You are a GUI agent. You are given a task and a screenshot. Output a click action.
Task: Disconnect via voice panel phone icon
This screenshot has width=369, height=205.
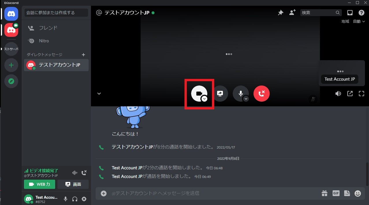tap(84, 173)
